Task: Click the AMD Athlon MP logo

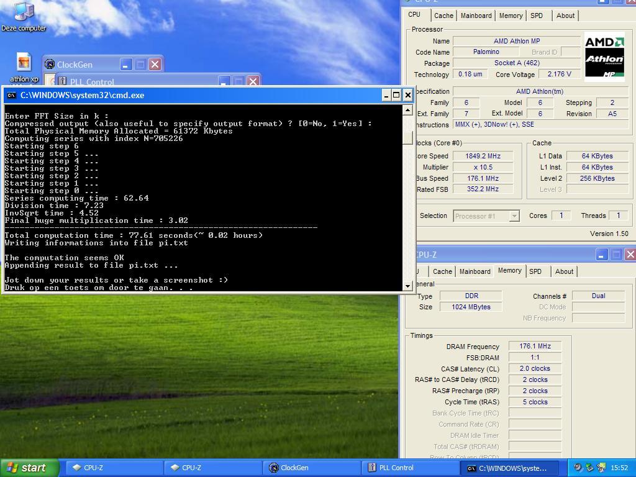Action: (604, 57)
